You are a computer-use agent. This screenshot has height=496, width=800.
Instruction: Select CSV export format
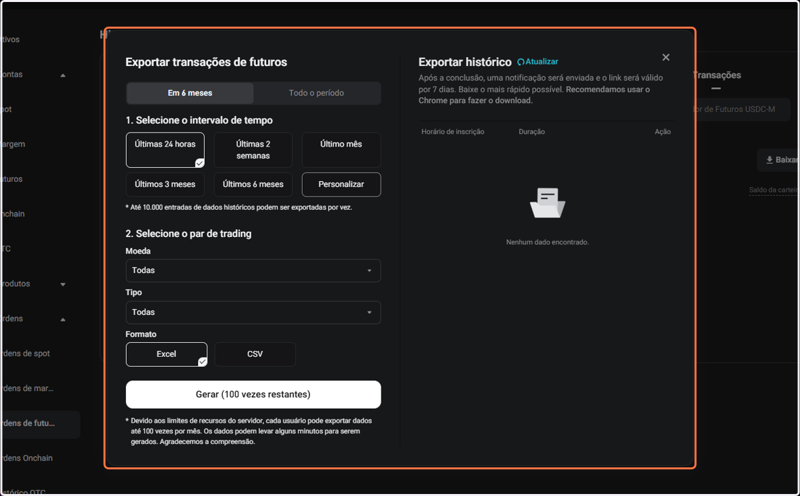(255, 354)
